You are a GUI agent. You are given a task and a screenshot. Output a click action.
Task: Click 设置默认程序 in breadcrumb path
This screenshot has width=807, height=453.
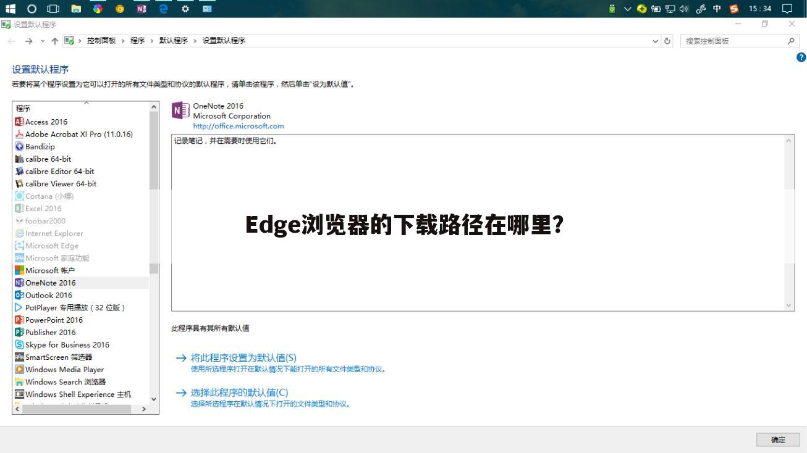(x=224, y=41)
